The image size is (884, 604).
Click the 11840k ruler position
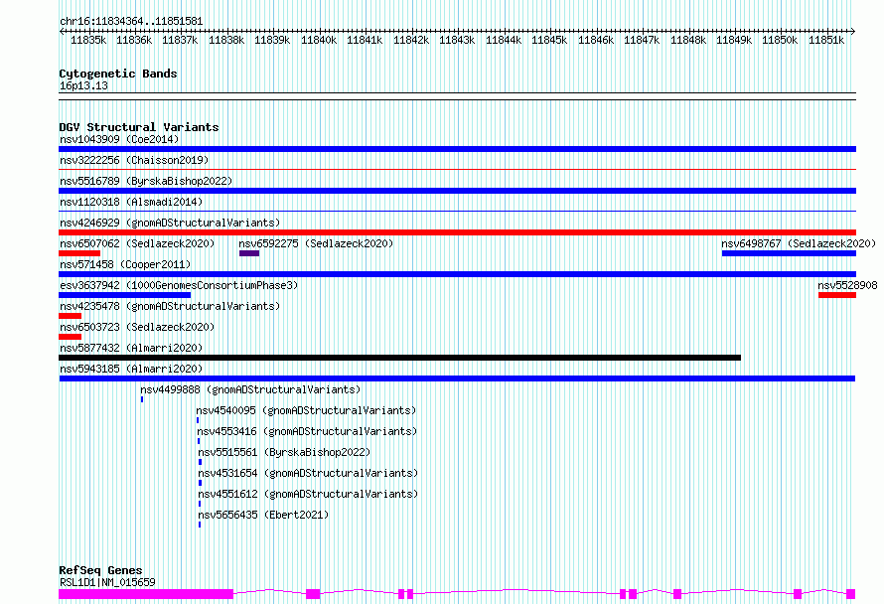[x=319, y=40]
